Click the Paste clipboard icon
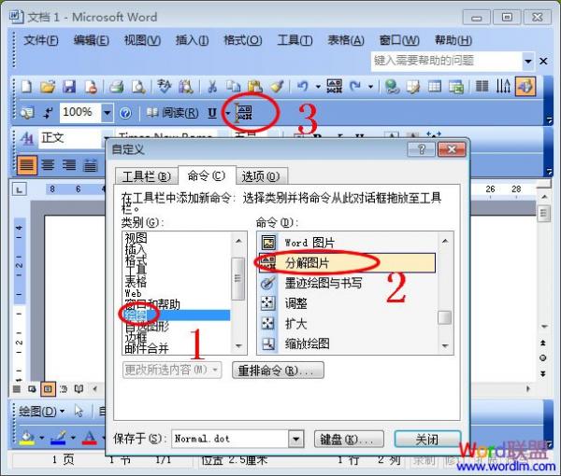This screenshot has width=561, height=476. (255, 87)
